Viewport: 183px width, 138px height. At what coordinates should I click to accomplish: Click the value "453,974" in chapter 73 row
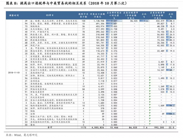(100, 26)
